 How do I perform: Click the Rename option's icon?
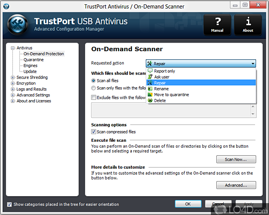[150, 88]
